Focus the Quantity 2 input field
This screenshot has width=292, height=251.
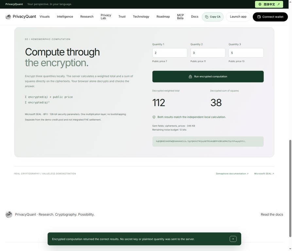coord(208,53)
